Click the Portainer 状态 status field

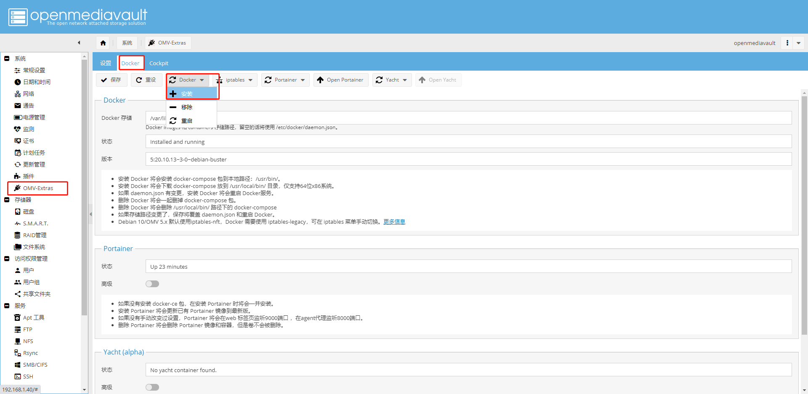tap(468, 267)
